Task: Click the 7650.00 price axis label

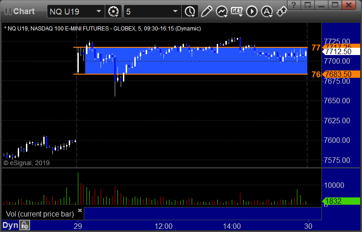Action: tap(337, 101)
